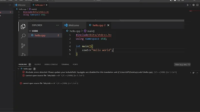
Task: Click the code line cout<<"Hello world";
Action: (97, 50)
